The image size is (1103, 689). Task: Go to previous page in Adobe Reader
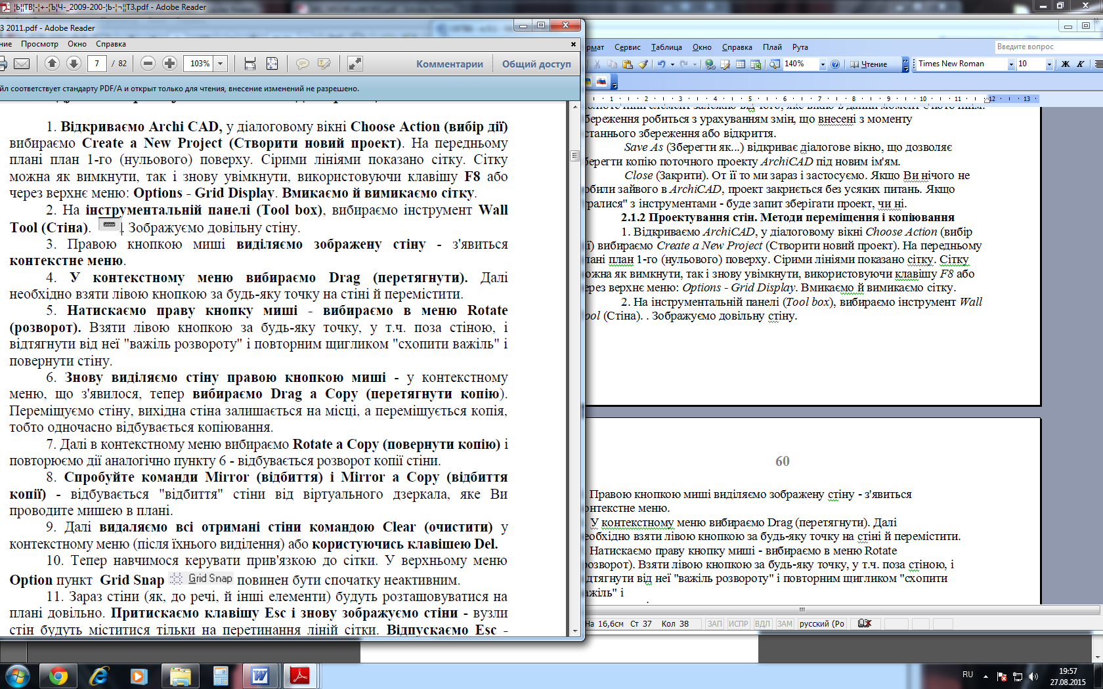[x=53, y=64]
